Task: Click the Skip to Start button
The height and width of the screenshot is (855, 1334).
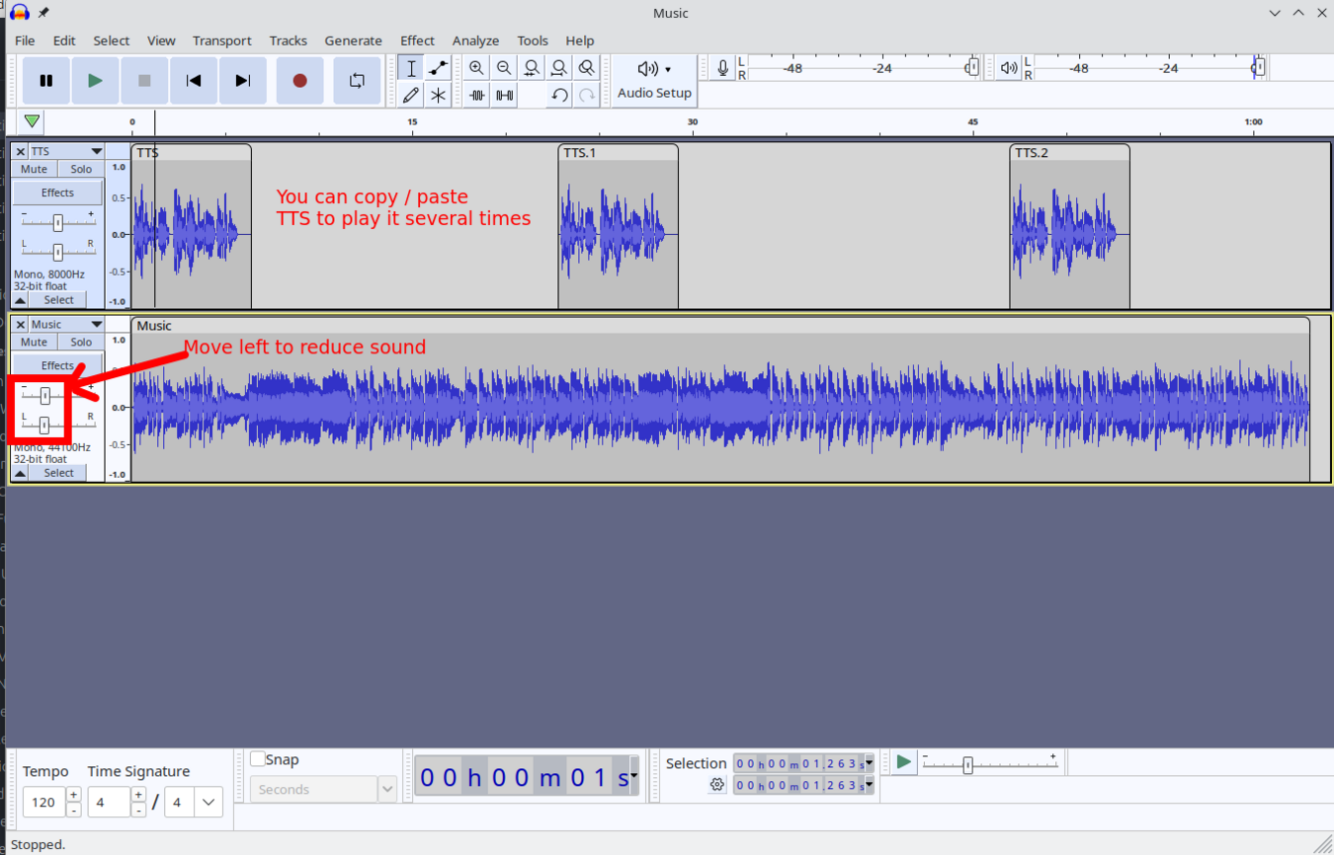Action: coord(194,81)
